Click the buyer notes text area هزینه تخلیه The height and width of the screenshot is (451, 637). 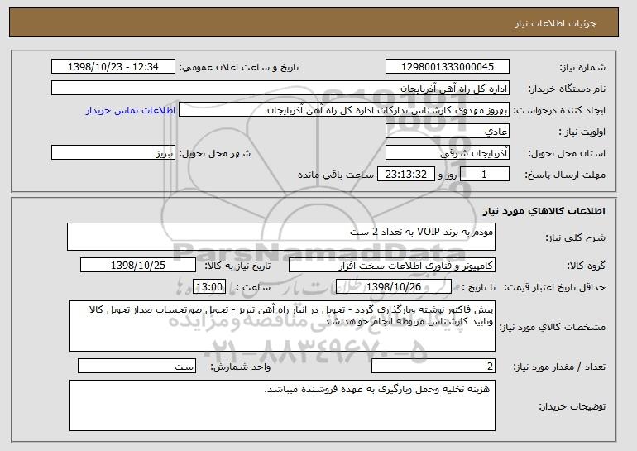[282, 405]
